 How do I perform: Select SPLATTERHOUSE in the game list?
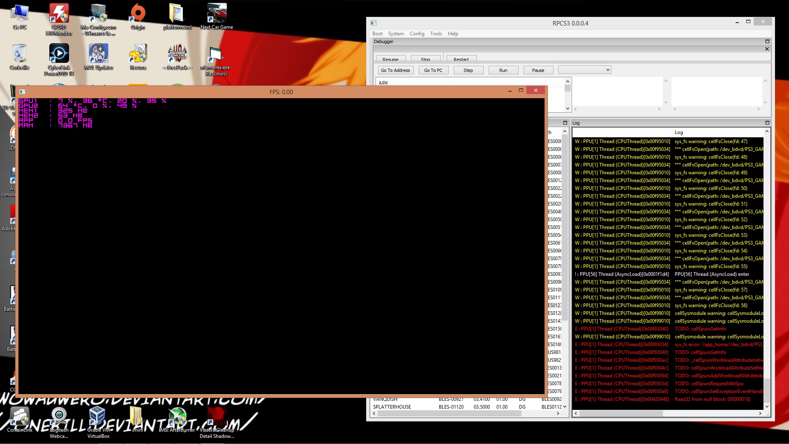392,407
